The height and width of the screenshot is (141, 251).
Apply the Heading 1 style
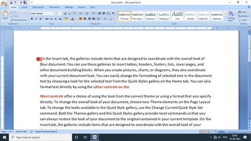pos(151,16)
